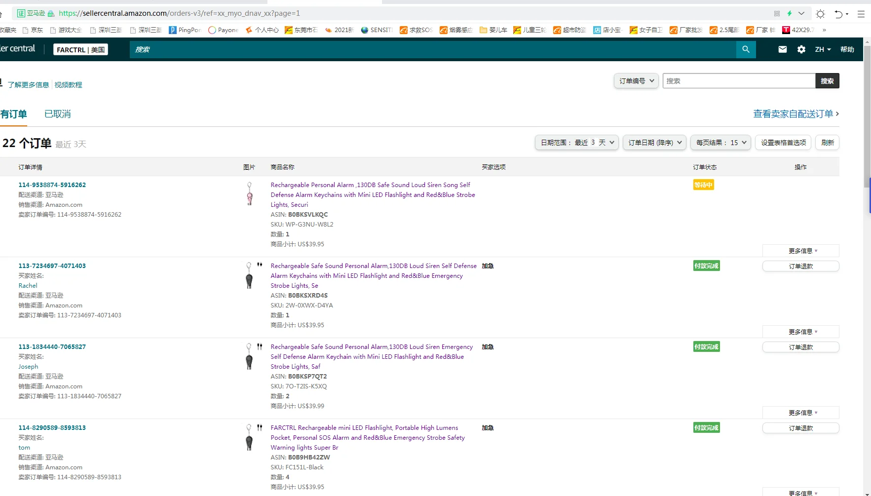The width and height of the screenshot is (871, 496).
Task: Click the magnifier search icon in header
Action: click(746, 49)
